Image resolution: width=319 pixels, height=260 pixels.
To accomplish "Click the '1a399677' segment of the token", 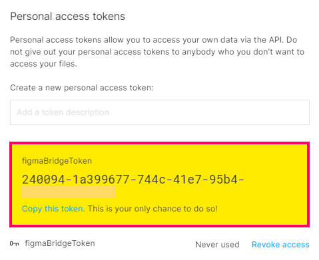I will pyautogui.click(x=101, y=180).
